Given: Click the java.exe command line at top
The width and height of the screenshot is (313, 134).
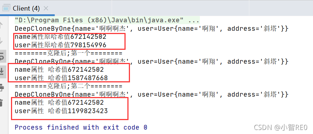Looking at the screenshot, I should pyautogui.click(x=107, y=20).
